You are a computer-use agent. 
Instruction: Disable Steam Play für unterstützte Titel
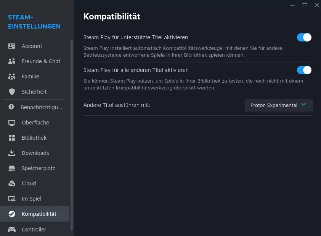pos(304,37)
